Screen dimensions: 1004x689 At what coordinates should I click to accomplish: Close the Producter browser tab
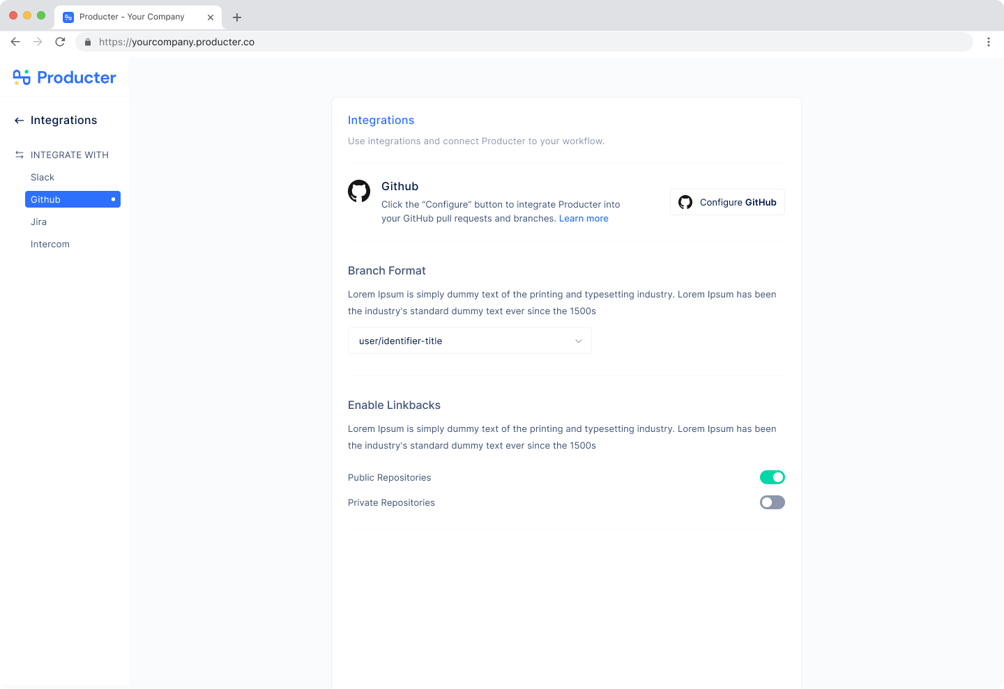point(211,17)
